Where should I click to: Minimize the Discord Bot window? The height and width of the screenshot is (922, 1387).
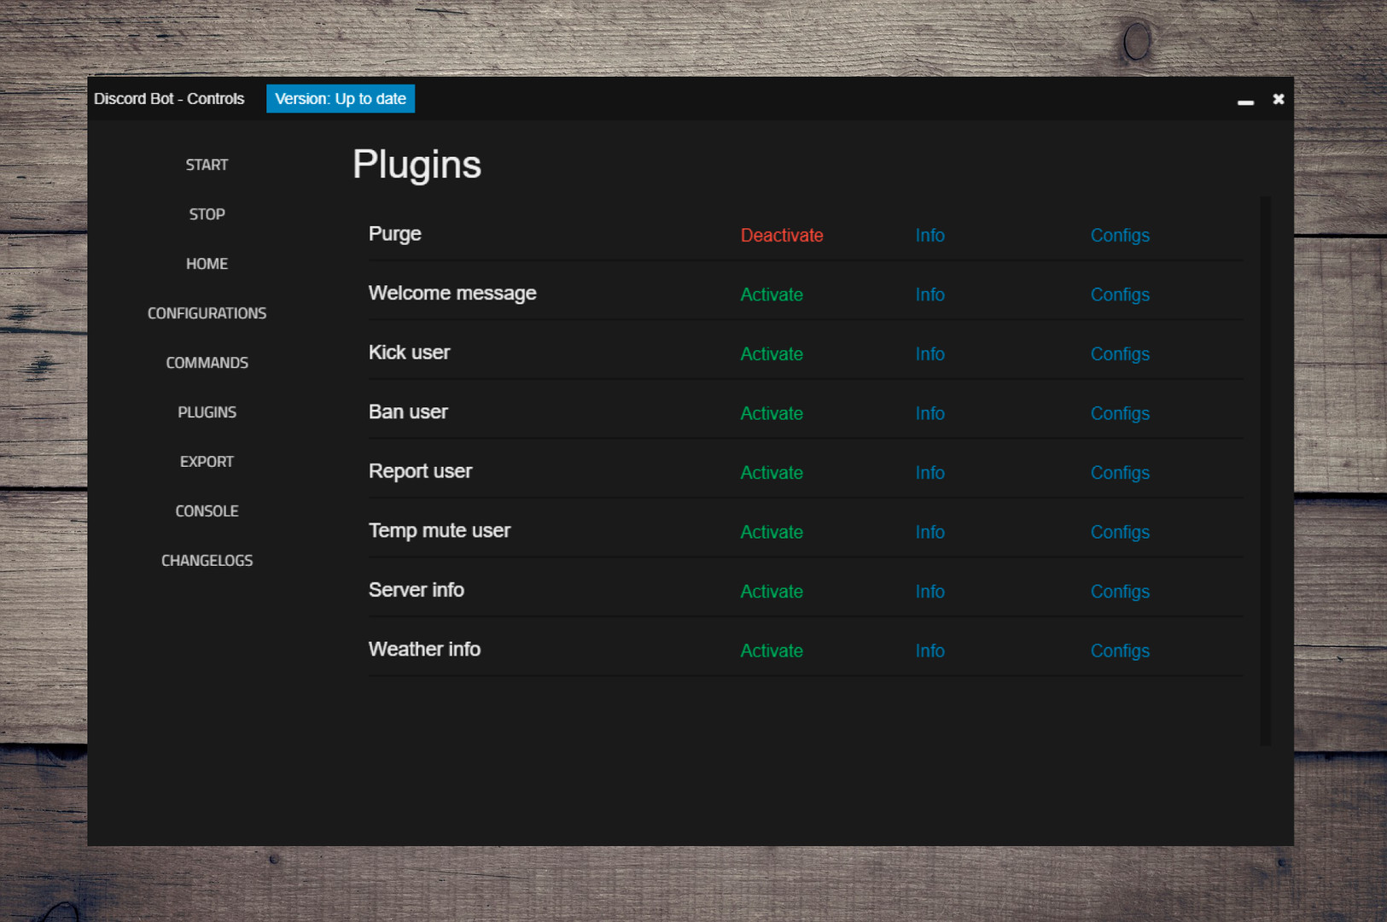click(1245, 100)
